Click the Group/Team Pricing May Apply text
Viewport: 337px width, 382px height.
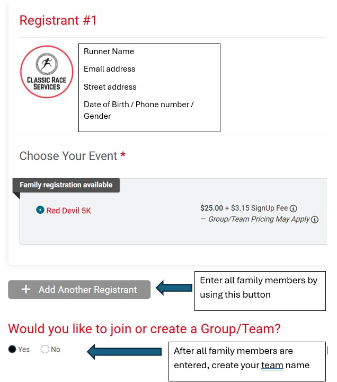point(259,220)
